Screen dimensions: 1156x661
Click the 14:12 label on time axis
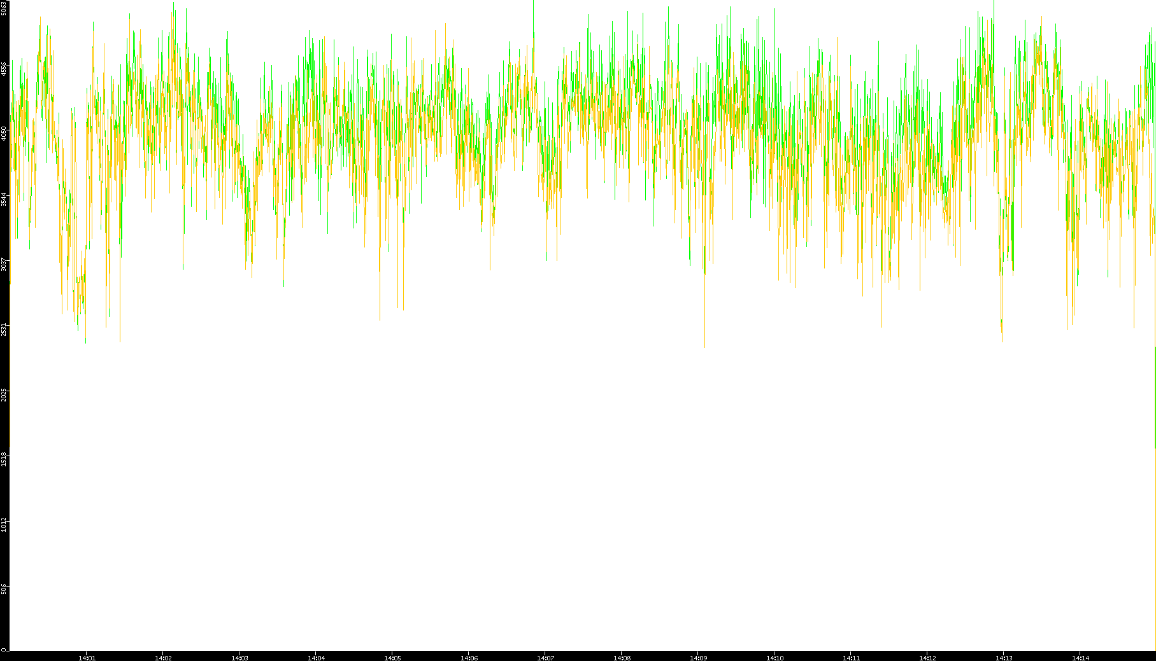pyautogui.click(x=927, y=658)
